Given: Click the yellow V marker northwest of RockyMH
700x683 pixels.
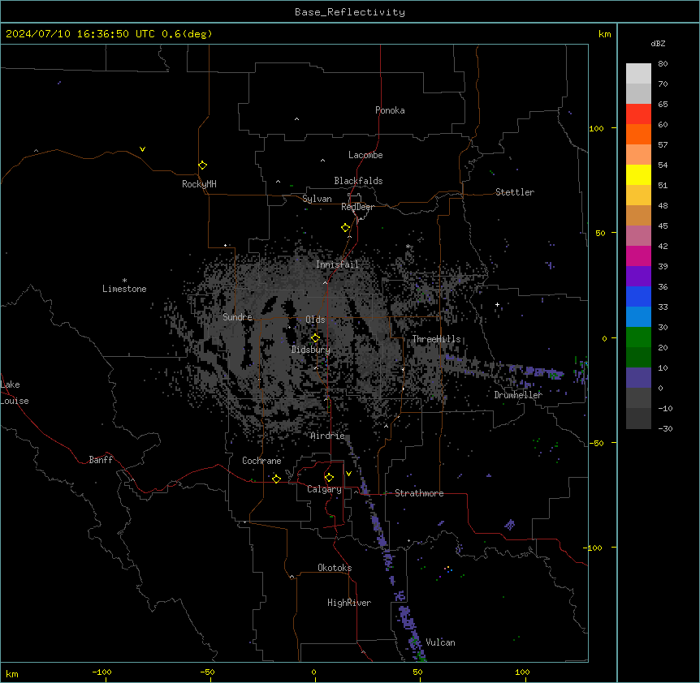Looking at the screenshot, I should click(142, 149).
